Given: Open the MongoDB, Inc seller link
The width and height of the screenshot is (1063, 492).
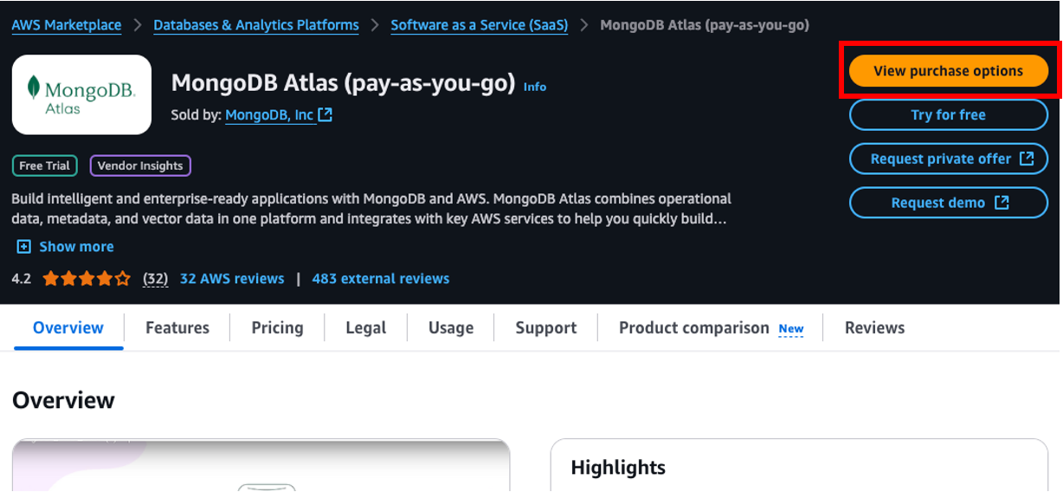Looking at the screenshot, I should (x=269, y=114).
